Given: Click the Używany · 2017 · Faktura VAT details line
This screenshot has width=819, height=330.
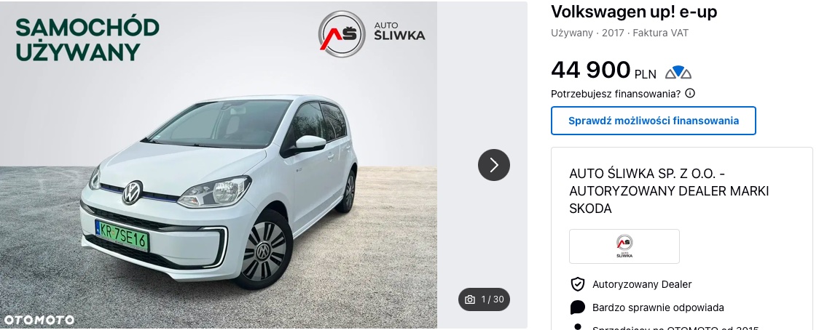Looking at the screenshot, I should 619,33.
